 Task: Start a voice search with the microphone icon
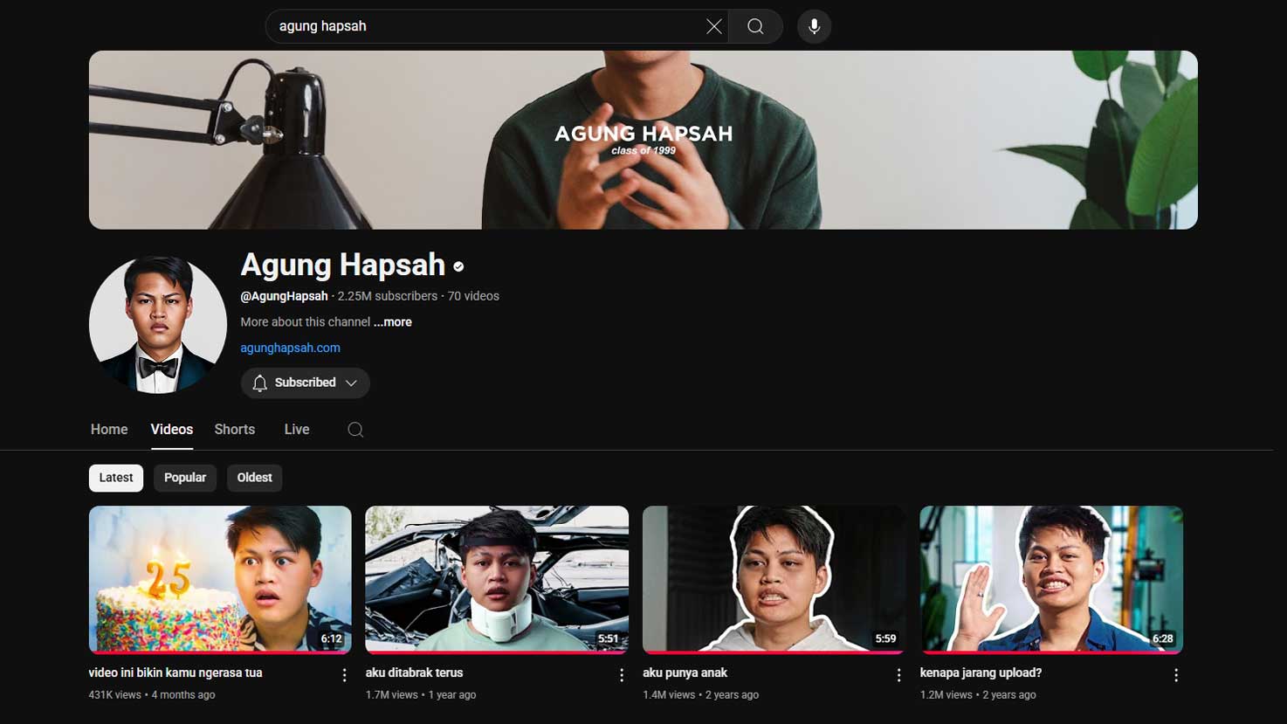(813, 25)
